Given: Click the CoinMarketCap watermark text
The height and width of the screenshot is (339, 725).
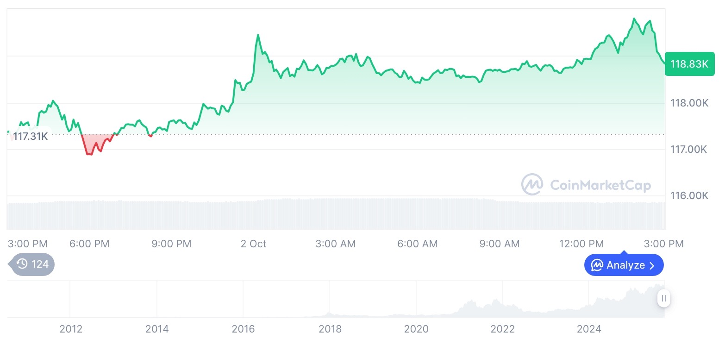Looking at the screenshot, I should [600, 185].
